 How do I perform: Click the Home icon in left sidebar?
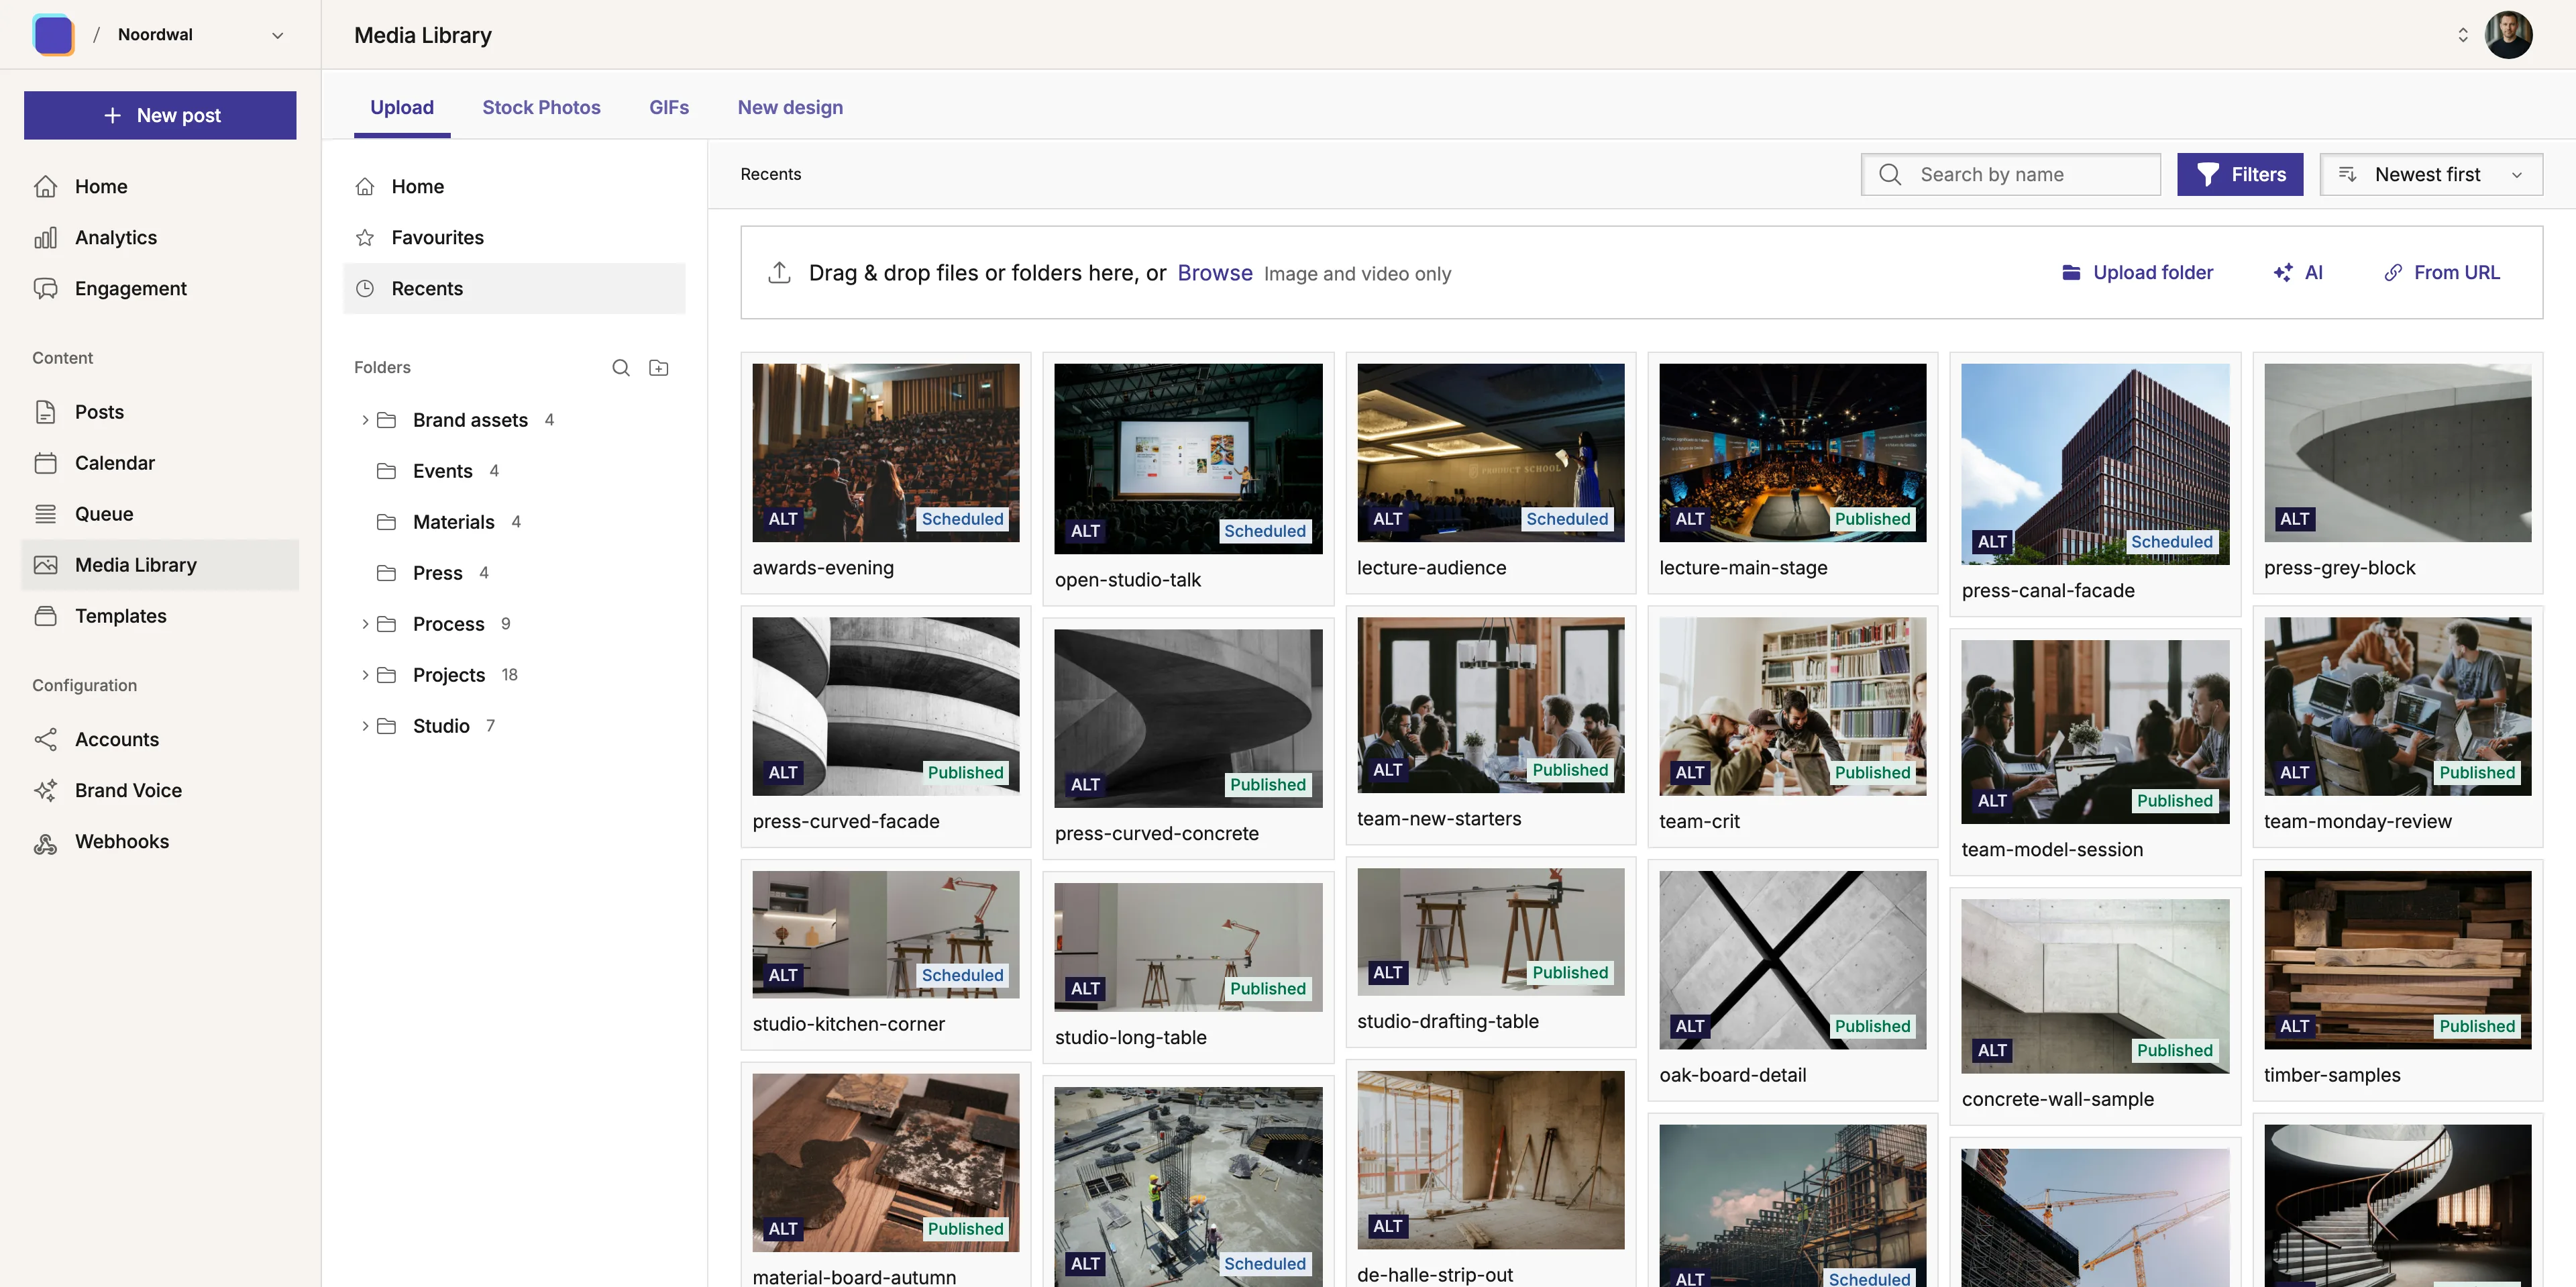(45, 186)
